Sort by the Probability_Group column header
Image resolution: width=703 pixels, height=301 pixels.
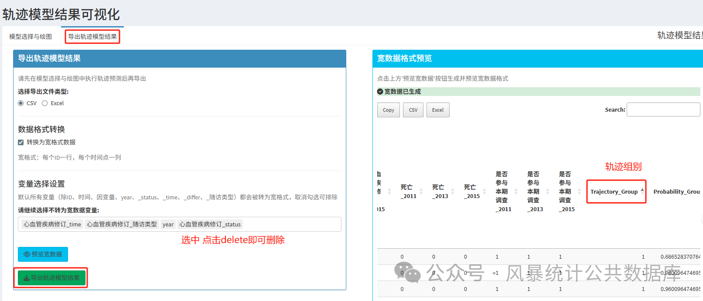676,192
